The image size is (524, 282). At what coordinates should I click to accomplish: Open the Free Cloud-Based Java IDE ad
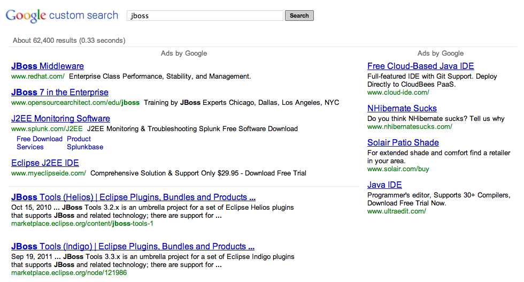pyautogui.click(x=421, y=66)
